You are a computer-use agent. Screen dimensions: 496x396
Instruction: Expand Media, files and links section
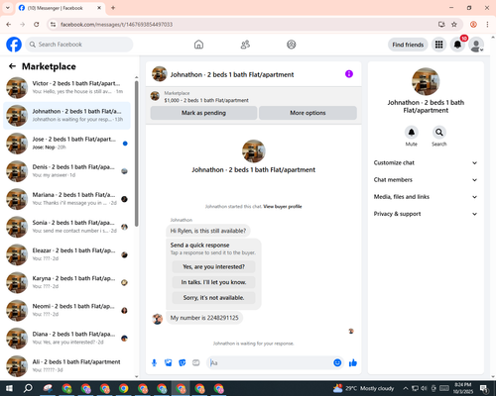tap(426, 197)
